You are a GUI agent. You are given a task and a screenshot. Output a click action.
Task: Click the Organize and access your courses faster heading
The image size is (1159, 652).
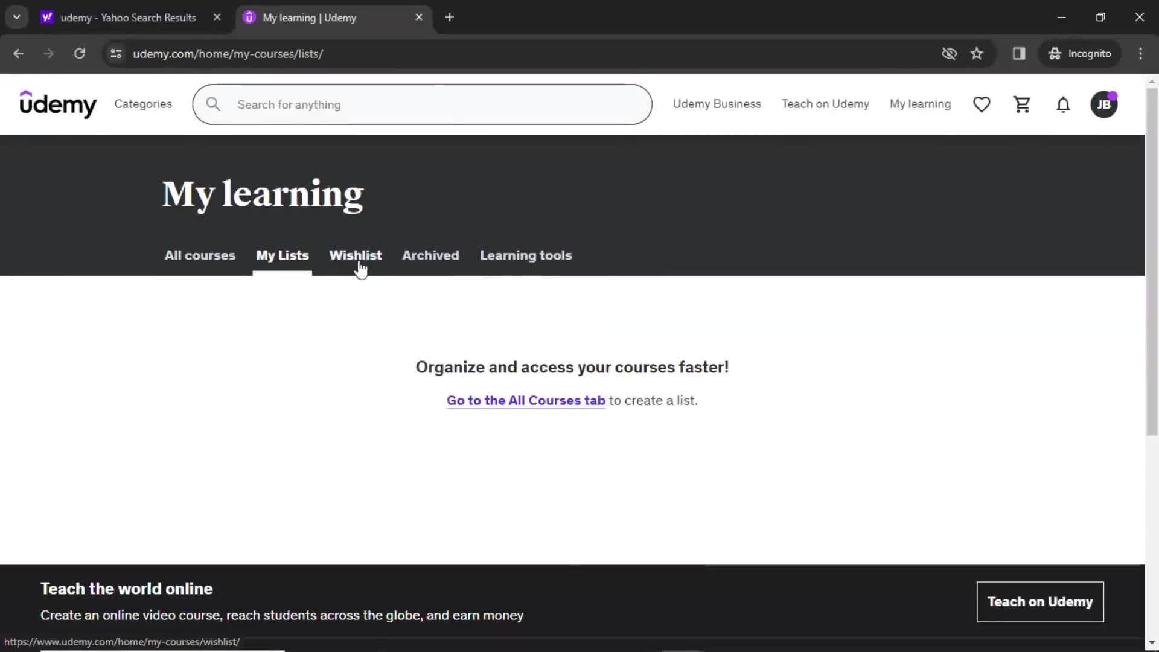pyautogui.click(x=572, y=367)
